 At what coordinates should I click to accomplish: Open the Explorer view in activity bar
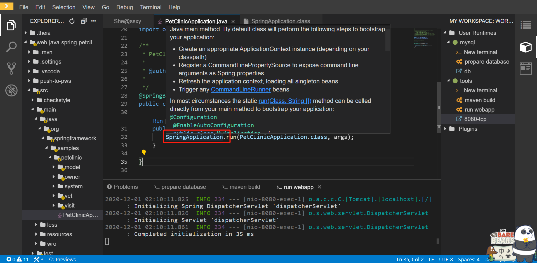(11, 25)
